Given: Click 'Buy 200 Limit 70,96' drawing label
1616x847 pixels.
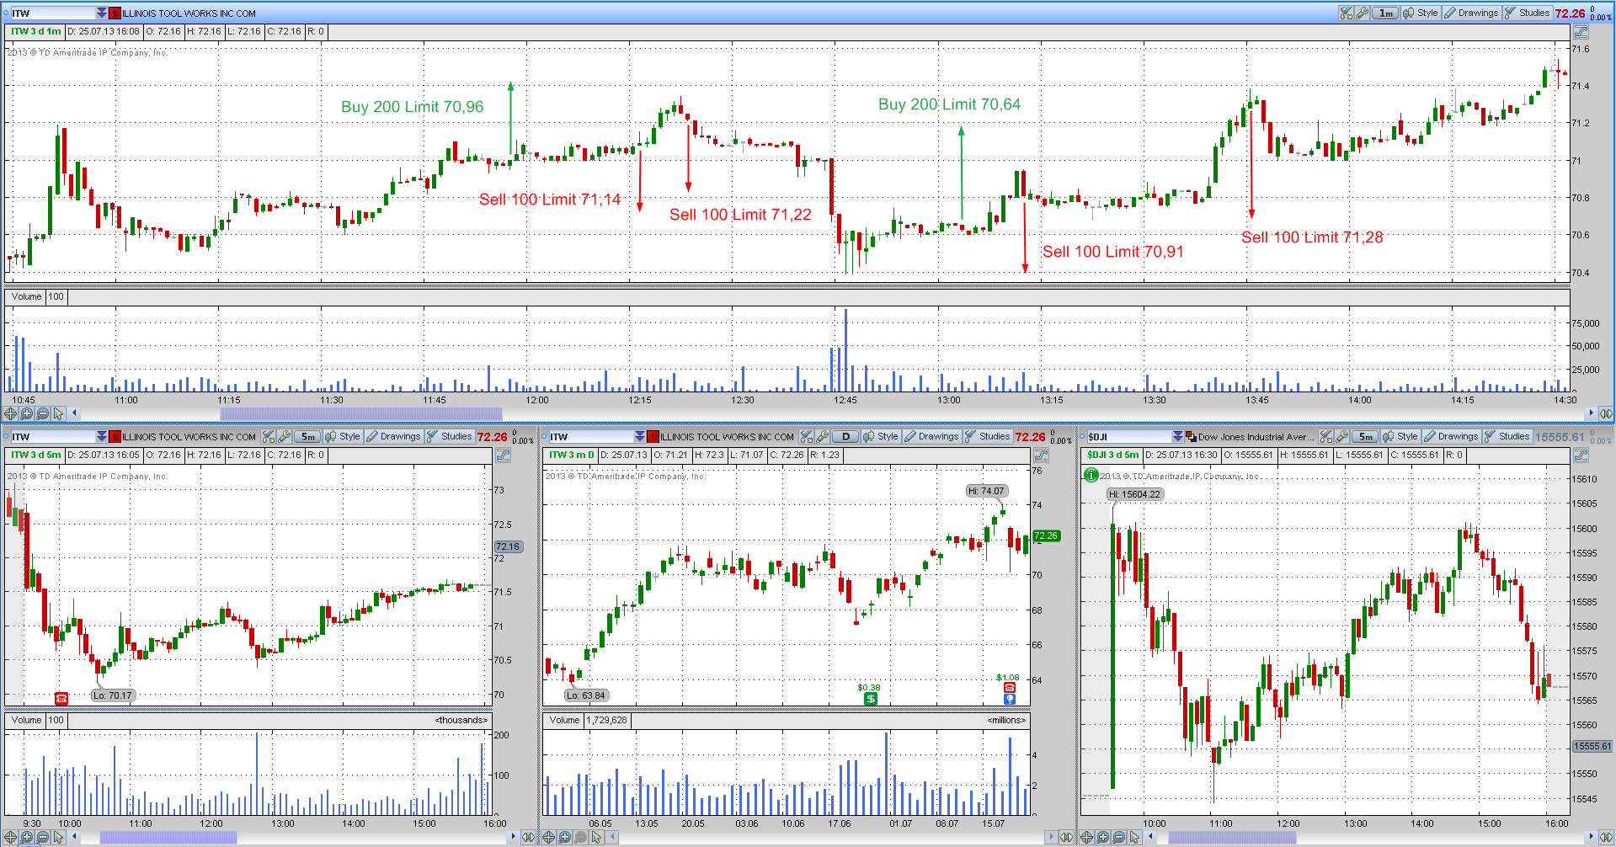Looking at the screenshot, I should point(413,107).
